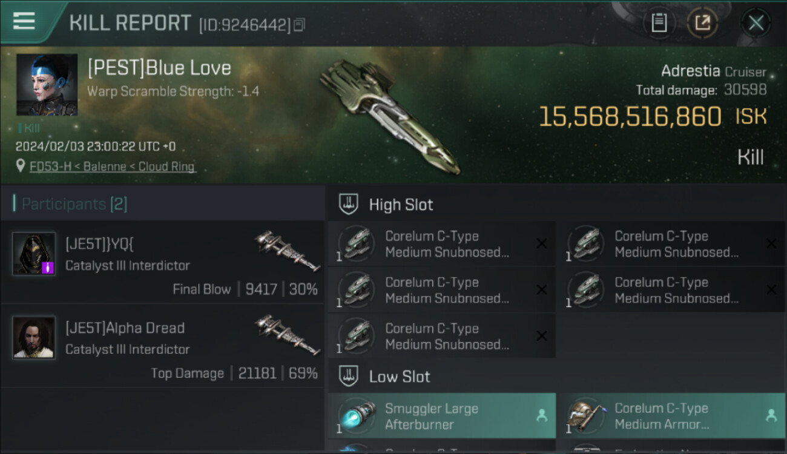Share the kill report externally
This screenshot has width=787, height=454.
[x=702, y=23]
